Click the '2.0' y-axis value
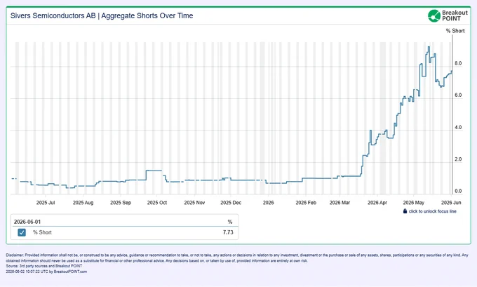This screenshot has height=287, width=477. pos(458,159)
